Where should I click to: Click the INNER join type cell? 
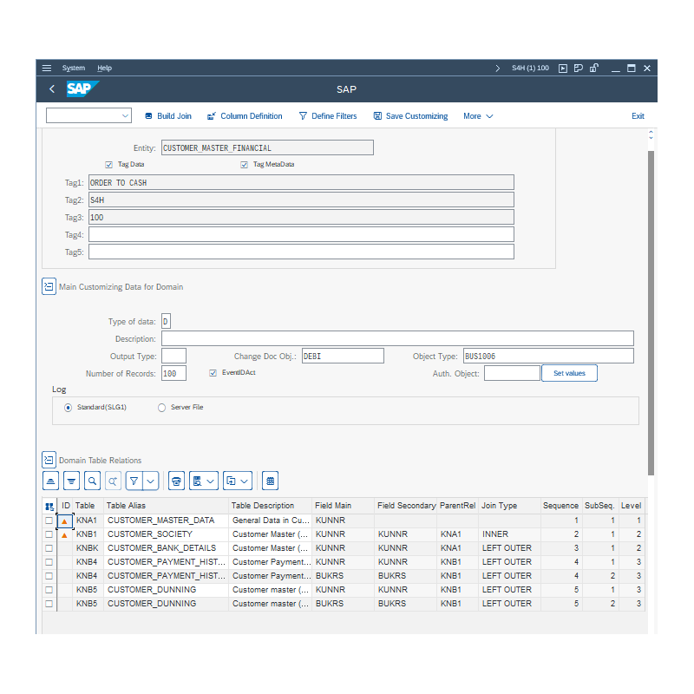509,534
